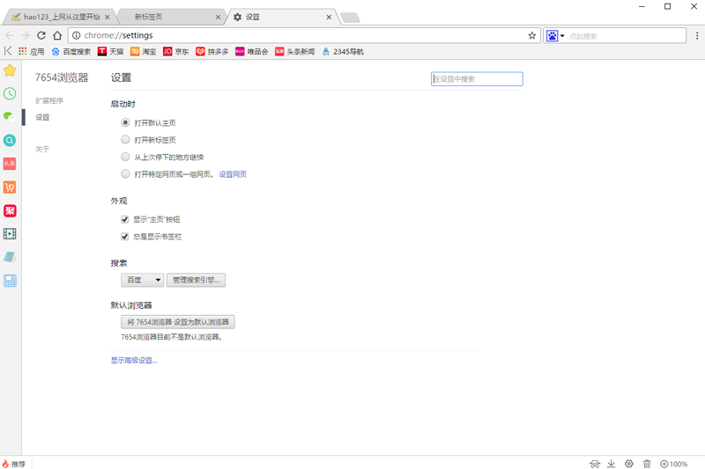Click 将 7654浏览器 设置为默认浏览器 button
Viewport: 705px width, 469px height.
[178, 322]
